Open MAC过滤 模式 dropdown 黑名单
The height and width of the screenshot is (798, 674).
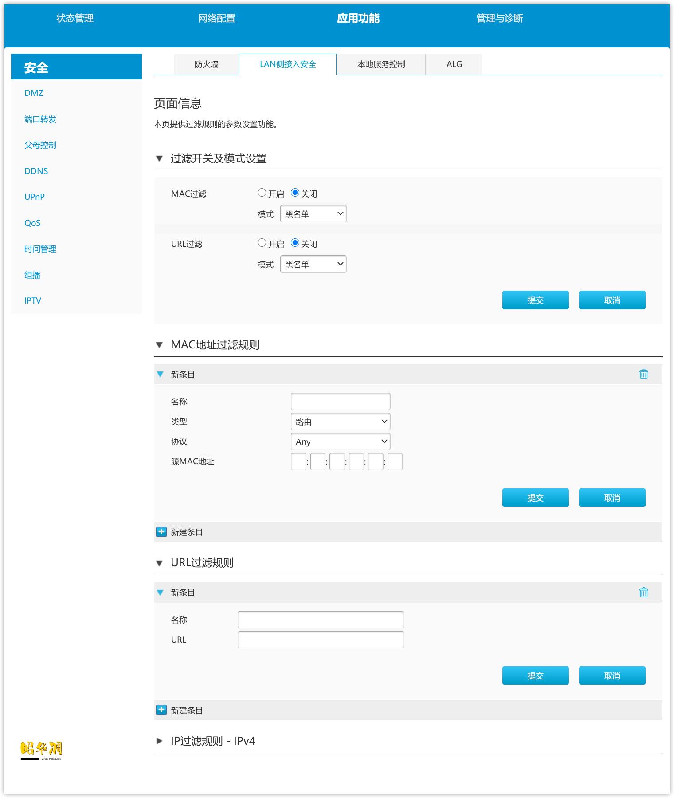click(x=313, y=214)
